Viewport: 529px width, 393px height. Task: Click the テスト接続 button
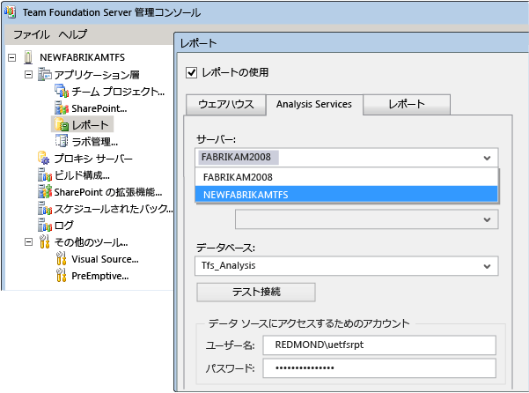[x=256, y=292]
